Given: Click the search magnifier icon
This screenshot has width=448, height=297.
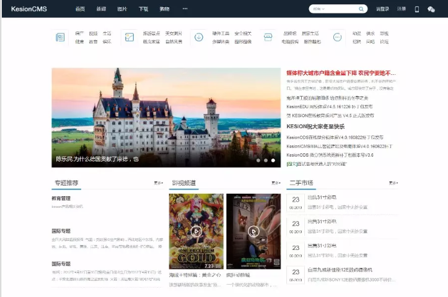Looking at the screenshot, I should coord(361,9).
